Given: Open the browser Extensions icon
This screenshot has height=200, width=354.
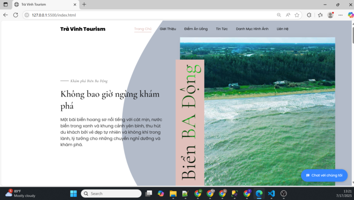Looking at the screenshot, I should click(309, 15).
